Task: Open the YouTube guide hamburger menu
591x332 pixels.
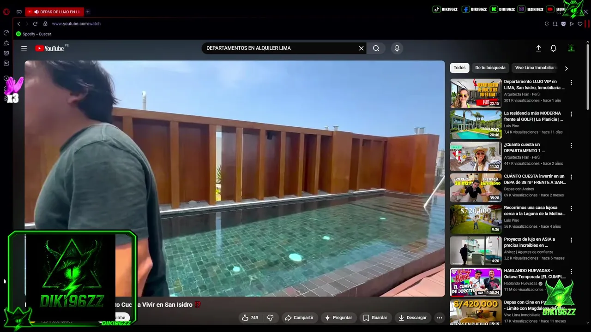Action: pos(24,48)
